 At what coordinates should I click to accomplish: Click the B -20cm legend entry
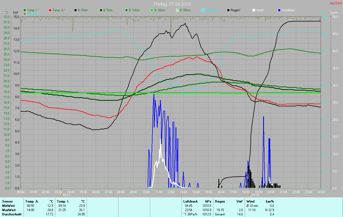pos(159,10)
